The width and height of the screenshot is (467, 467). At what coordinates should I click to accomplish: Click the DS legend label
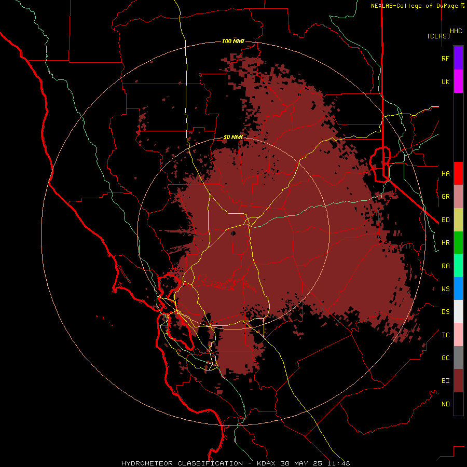click(445, 312)
